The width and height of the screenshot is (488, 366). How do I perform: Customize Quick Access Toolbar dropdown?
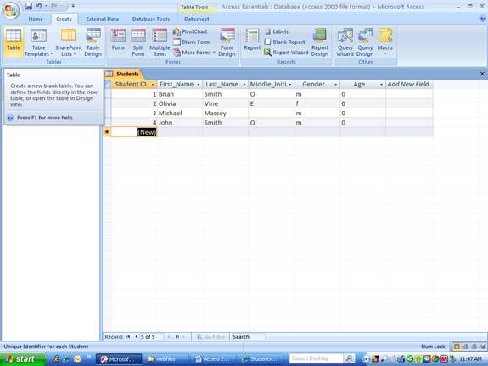point(73,6)
